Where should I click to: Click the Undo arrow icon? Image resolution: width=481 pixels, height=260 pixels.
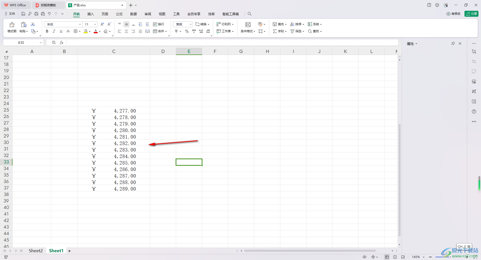pyautogui.click(x=49, y=14)
